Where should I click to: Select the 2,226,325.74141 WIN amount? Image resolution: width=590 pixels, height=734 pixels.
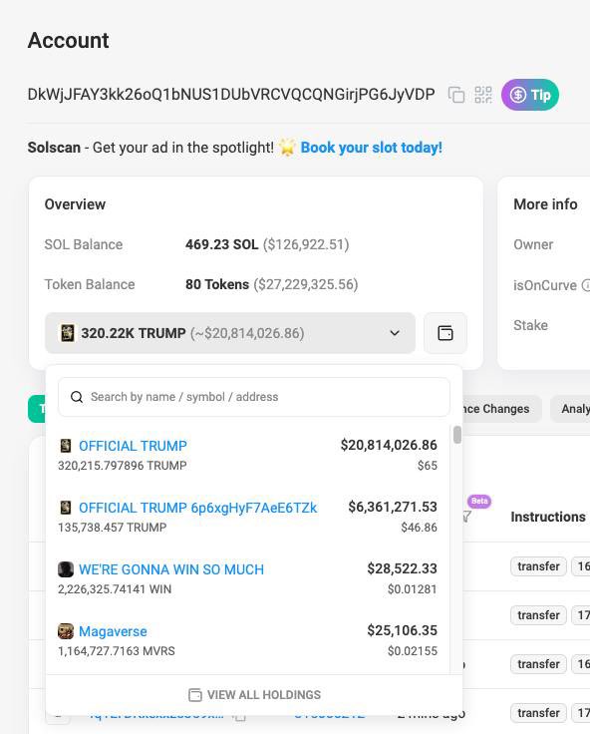pos(115,588)
